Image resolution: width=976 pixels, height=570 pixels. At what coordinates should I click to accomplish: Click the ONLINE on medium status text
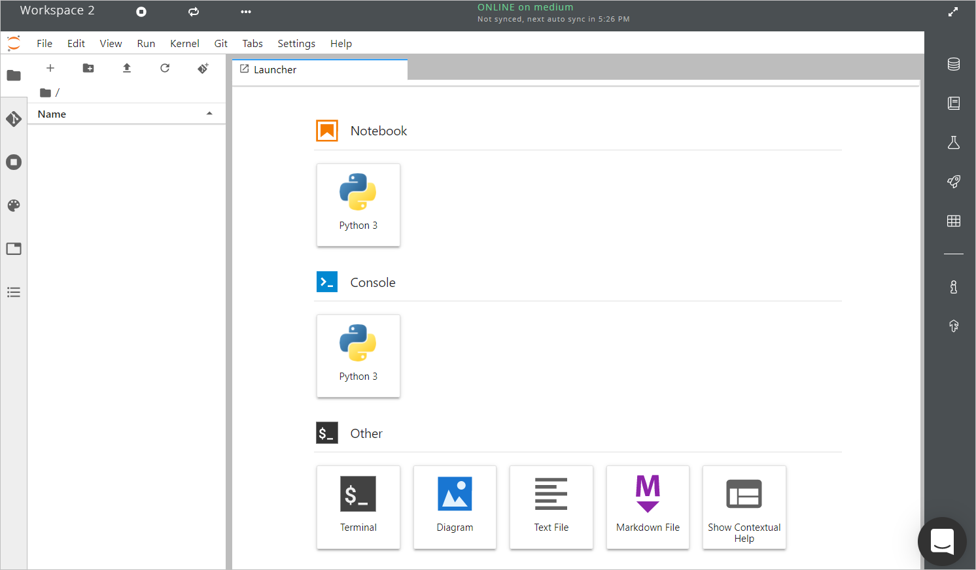pos(525,7)
